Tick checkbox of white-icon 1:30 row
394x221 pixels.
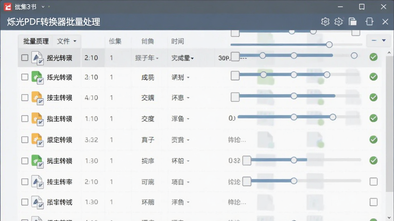coord(25,202)
